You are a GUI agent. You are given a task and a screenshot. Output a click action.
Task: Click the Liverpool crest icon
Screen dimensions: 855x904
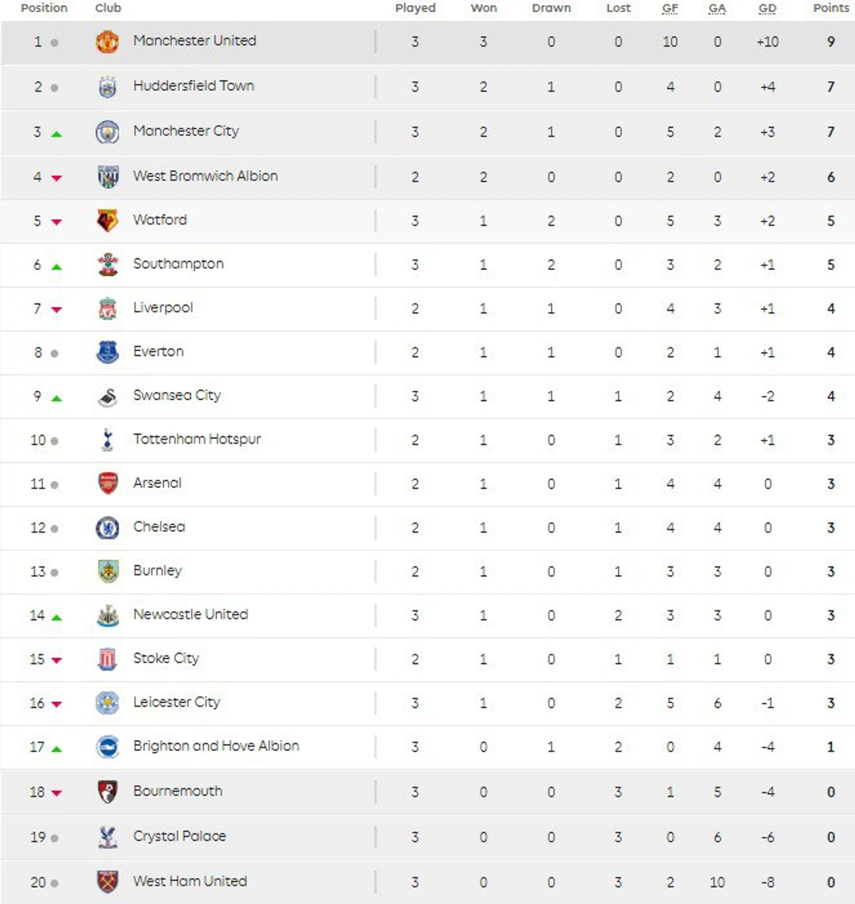tap(107, 309)
